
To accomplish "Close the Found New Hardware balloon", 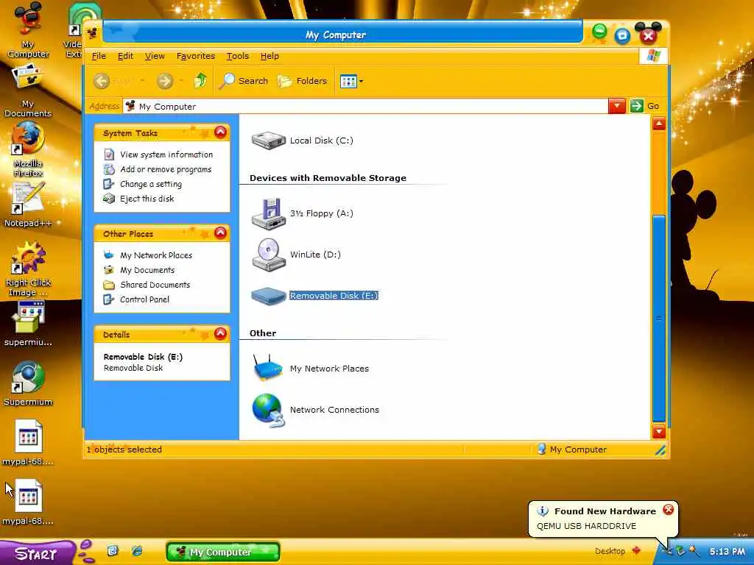I will tap(668, 510).
